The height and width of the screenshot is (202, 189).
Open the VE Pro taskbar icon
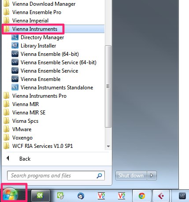click(x=182, y=196)
